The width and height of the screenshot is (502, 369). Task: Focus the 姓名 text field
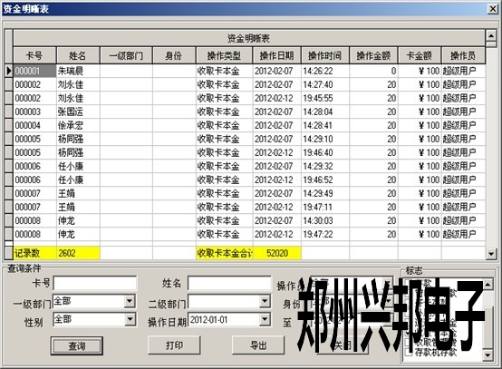click(229, 283)
